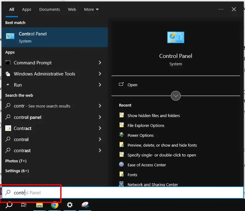
Task: Open the More filter dropdown
Action: click(91, 9)
